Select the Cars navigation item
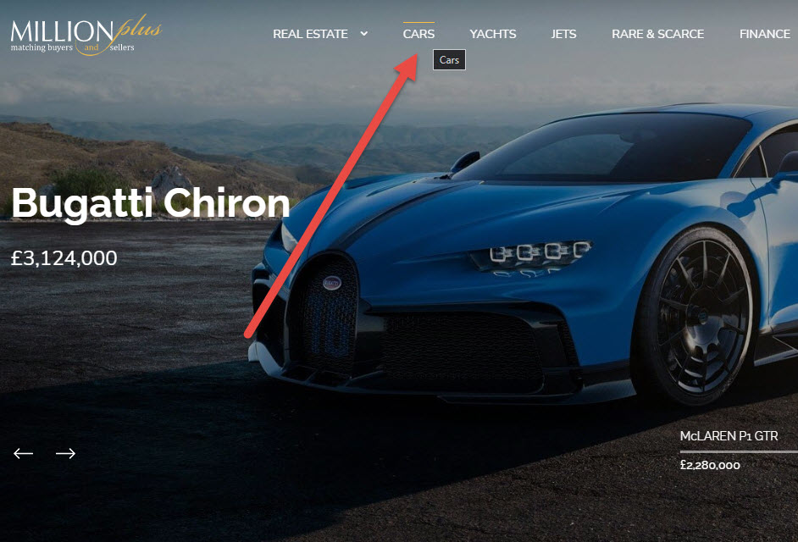The height and width of the screenshot is (542, 798). click(418, 34)
